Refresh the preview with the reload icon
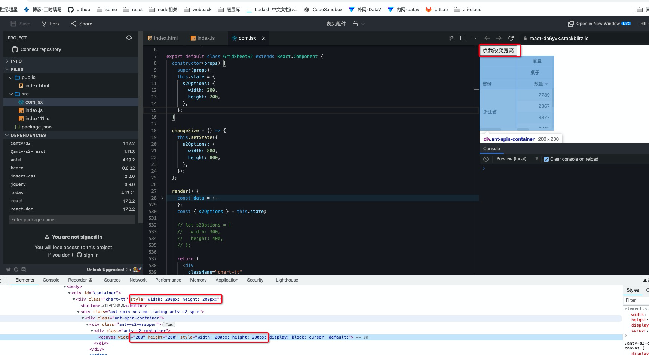Viewport: 649px width, 355px height. 511,38
